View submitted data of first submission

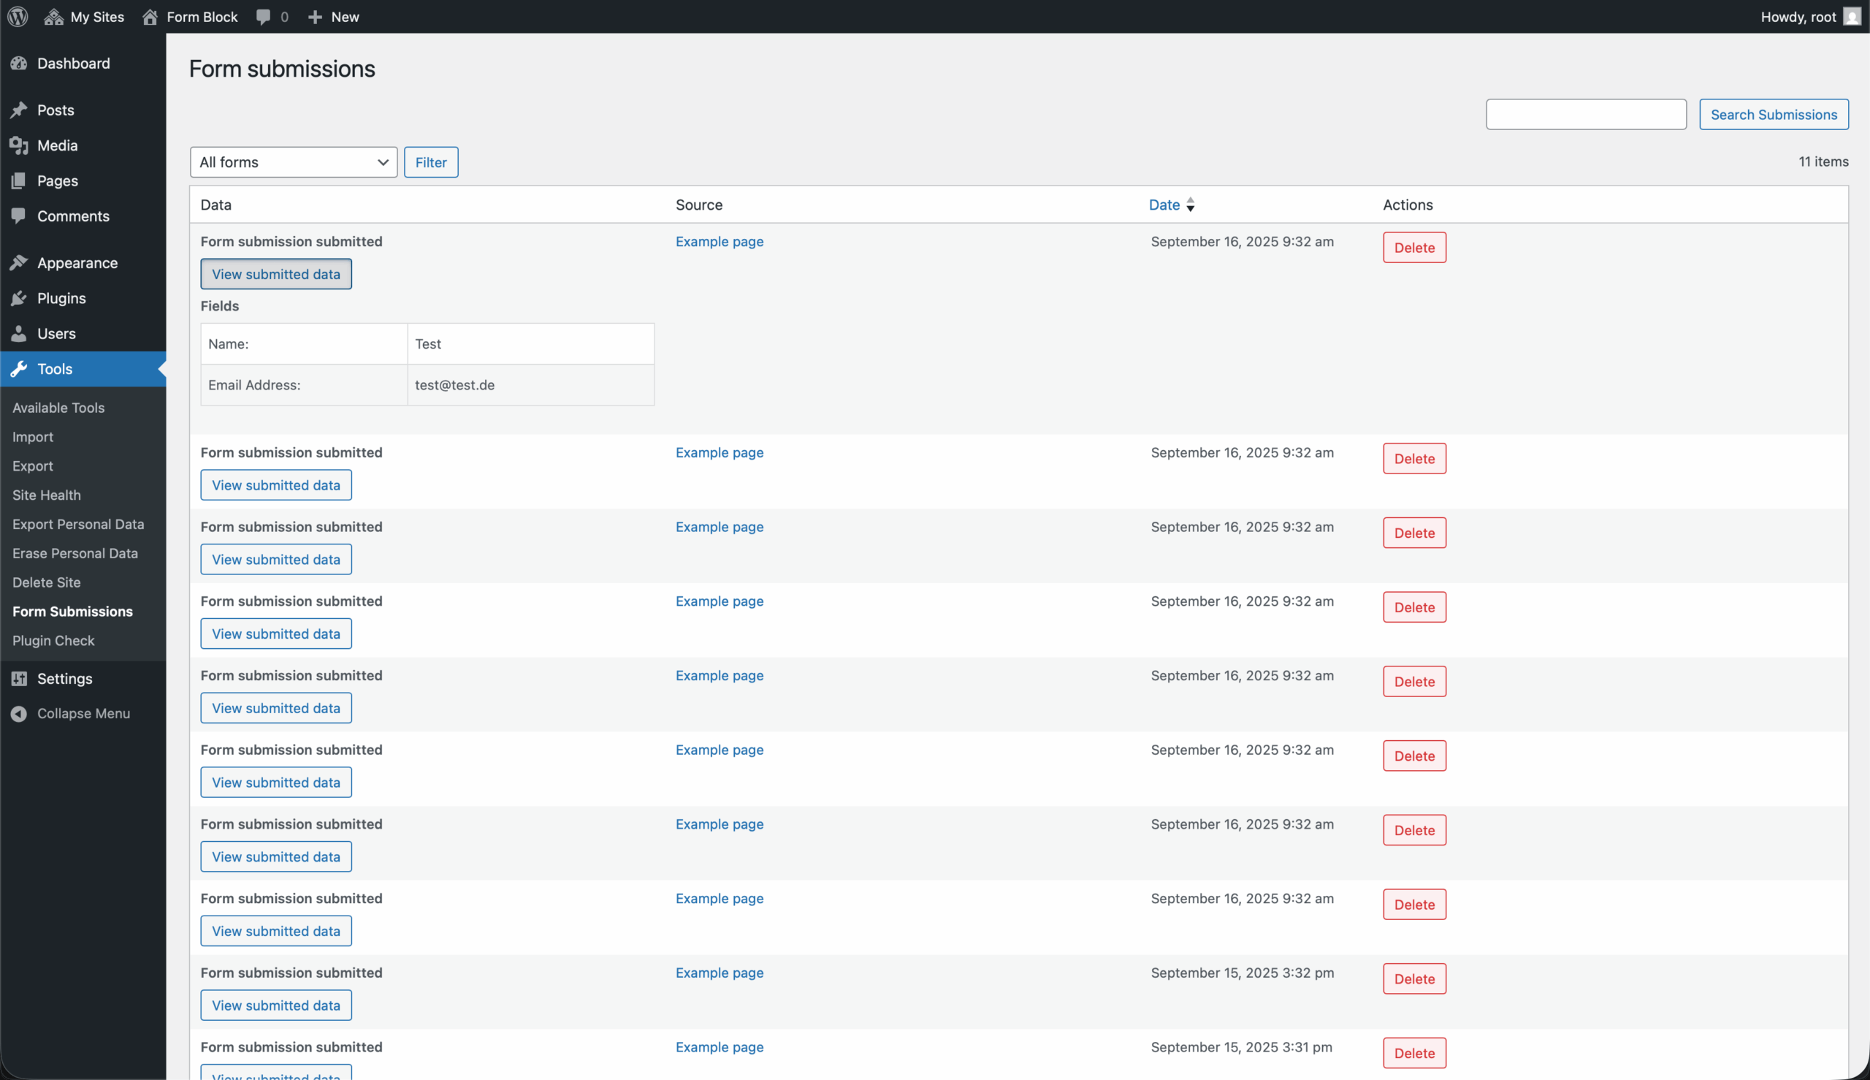tap(276, 273)
